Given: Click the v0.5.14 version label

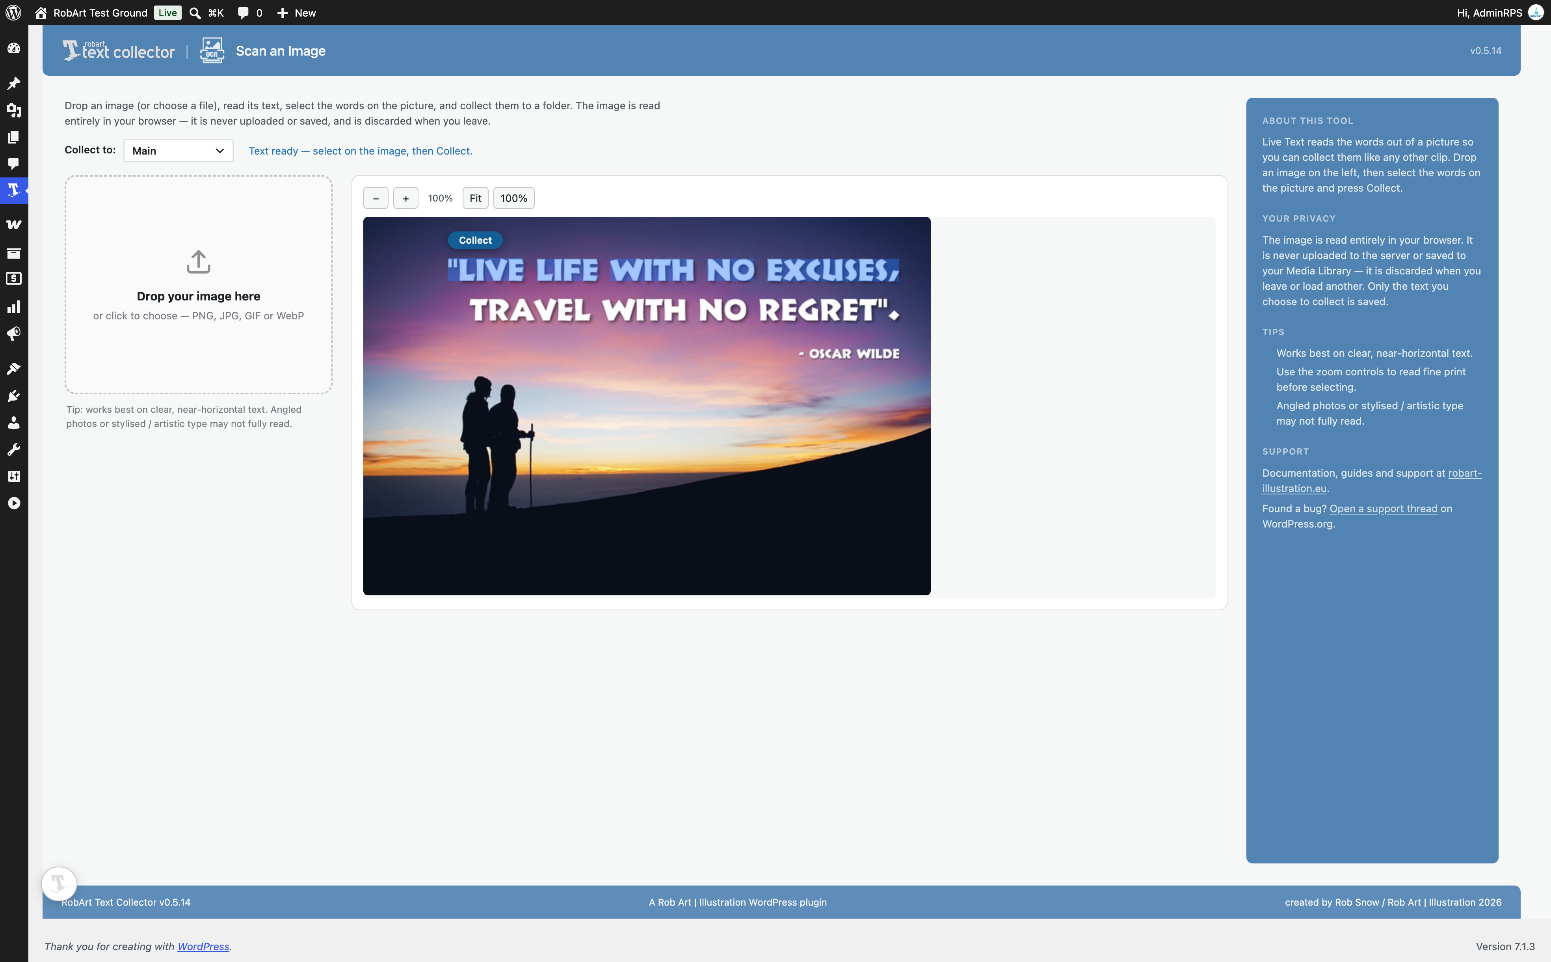Looking at the screenshot, I should [x=1486, y=50].
